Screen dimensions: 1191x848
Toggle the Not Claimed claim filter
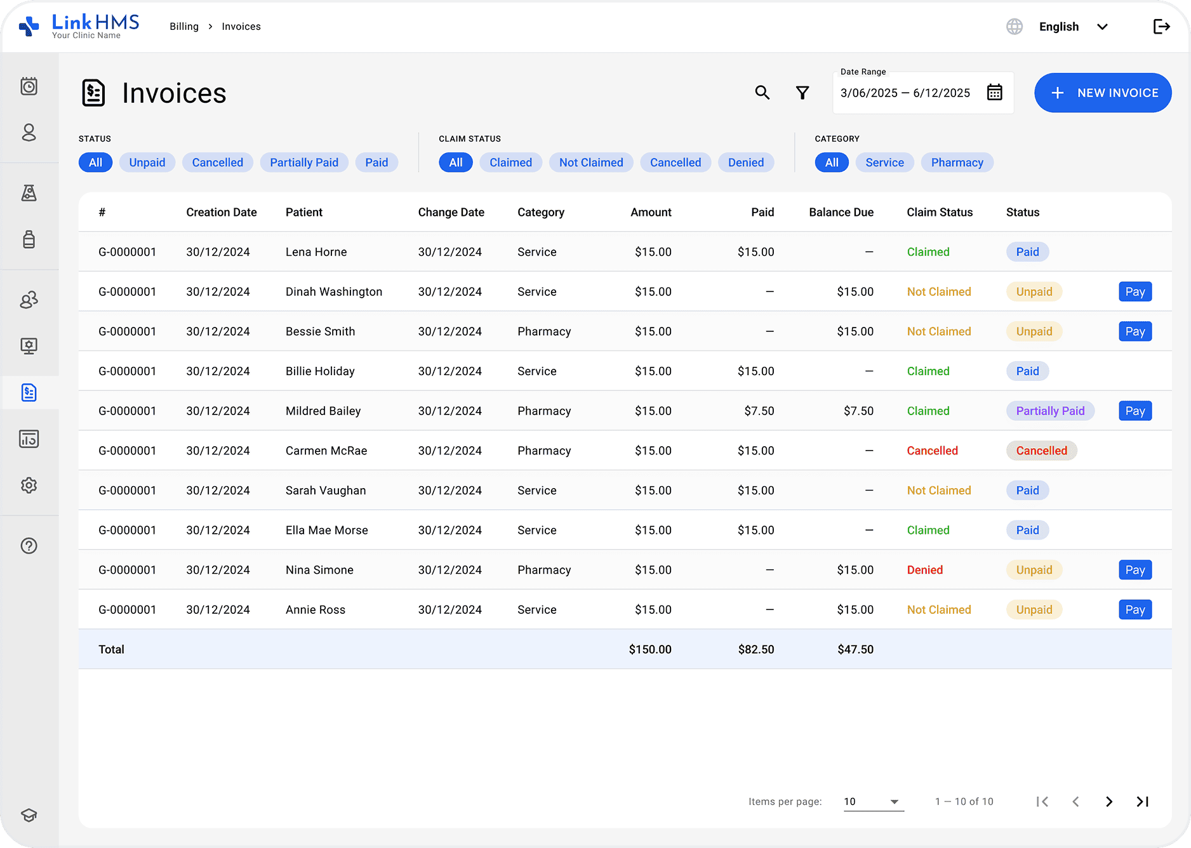pos(590,162)
